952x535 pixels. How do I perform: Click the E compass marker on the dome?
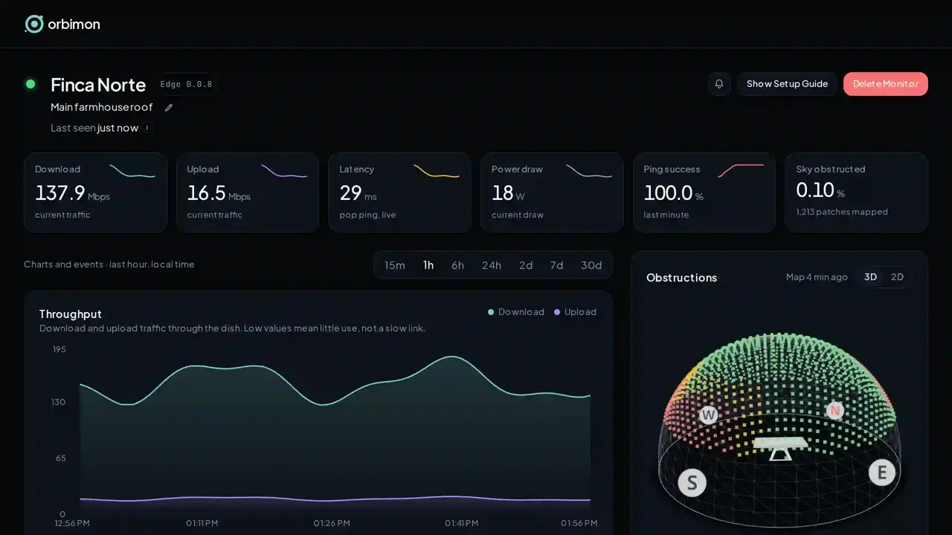click(882, 472)
